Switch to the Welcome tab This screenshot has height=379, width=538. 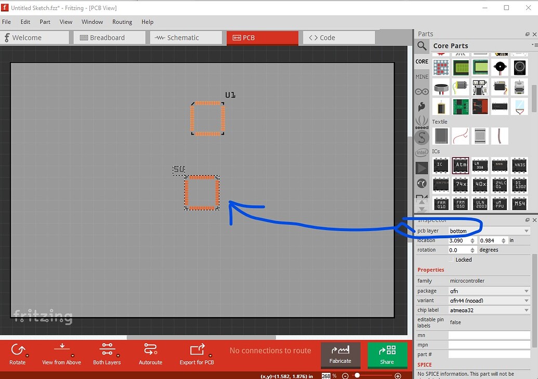tap(34, 38)
